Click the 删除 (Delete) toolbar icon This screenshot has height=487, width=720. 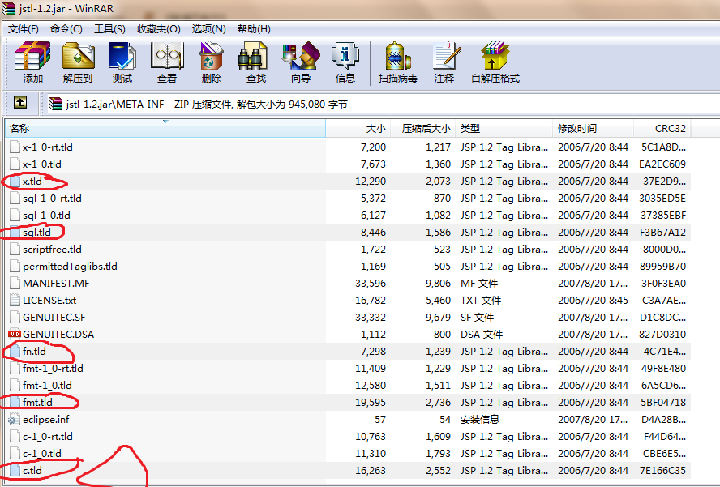[x=212, y=56]
